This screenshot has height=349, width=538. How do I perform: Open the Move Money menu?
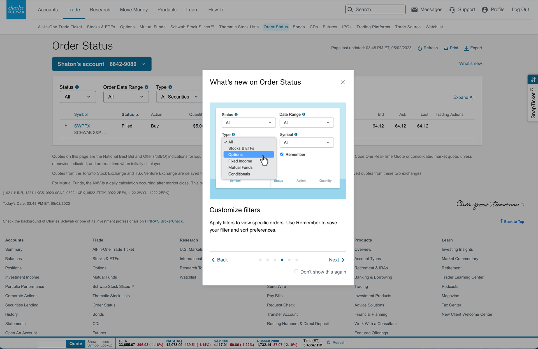(134, 10)
